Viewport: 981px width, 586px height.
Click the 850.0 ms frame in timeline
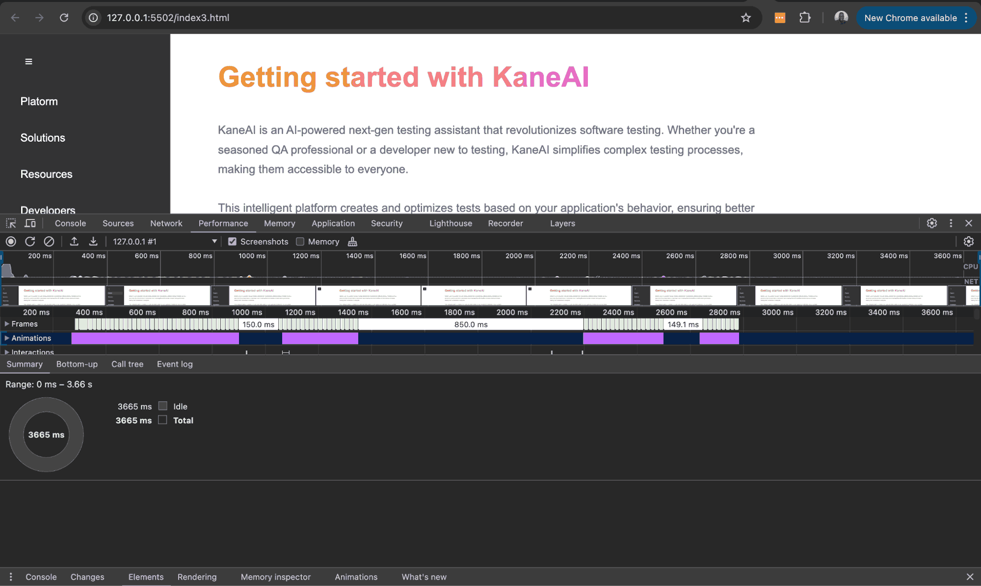click(470, 324)
